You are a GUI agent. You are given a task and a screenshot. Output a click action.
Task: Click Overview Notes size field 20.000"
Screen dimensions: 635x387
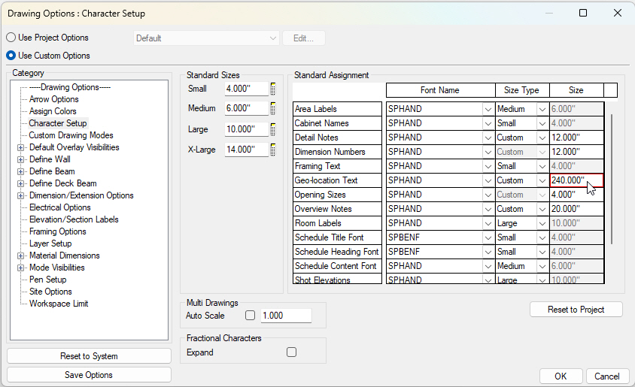576,209
